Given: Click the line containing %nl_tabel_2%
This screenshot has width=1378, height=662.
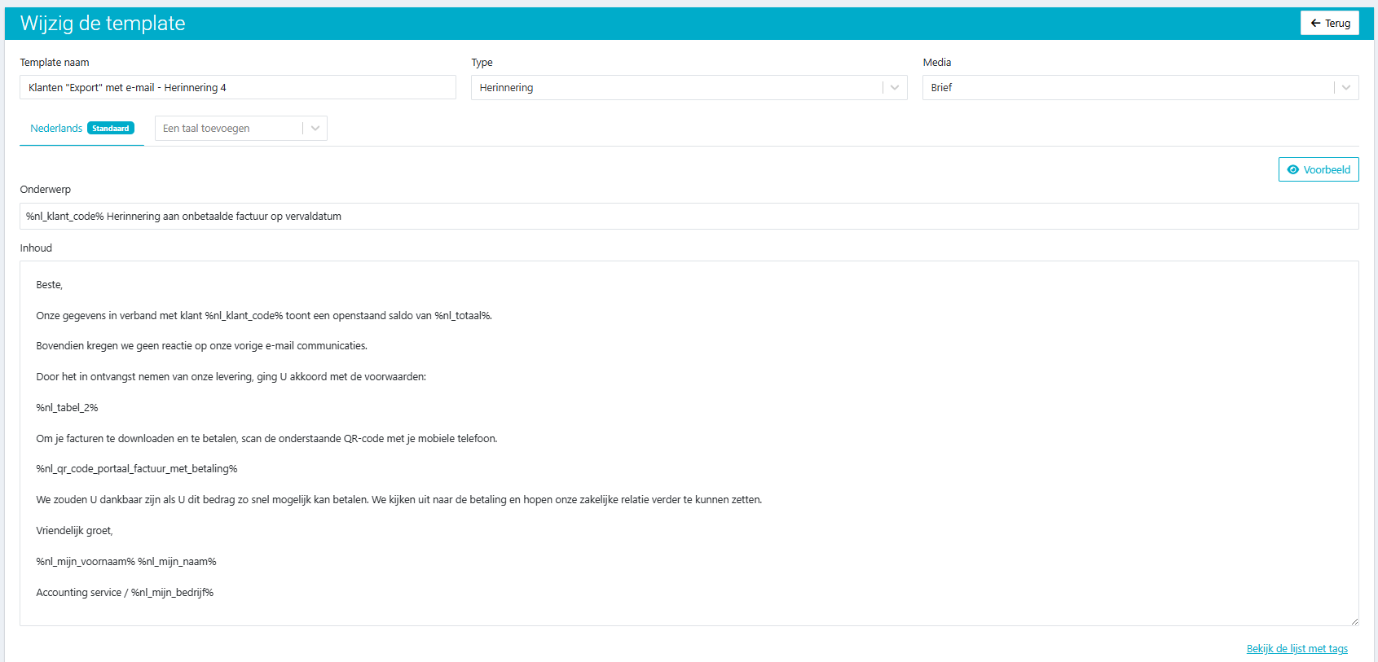Looking at the screenshot, I should [67, 407].
